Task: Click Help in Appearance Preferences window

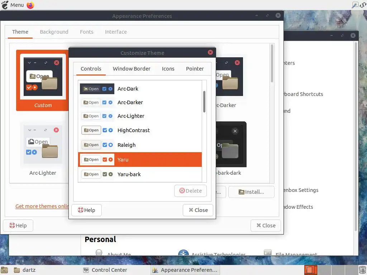Action: tap(18, 226)
